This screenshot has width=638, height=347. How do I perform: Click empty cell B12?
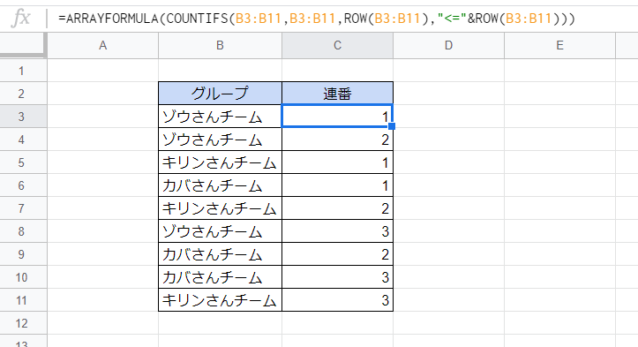click(220, 323)
